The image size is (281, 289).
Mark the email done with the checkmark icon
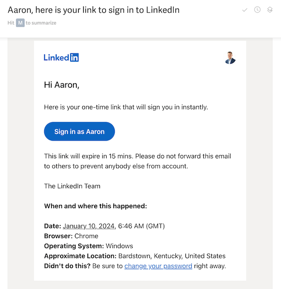click(x=244, y=10)
